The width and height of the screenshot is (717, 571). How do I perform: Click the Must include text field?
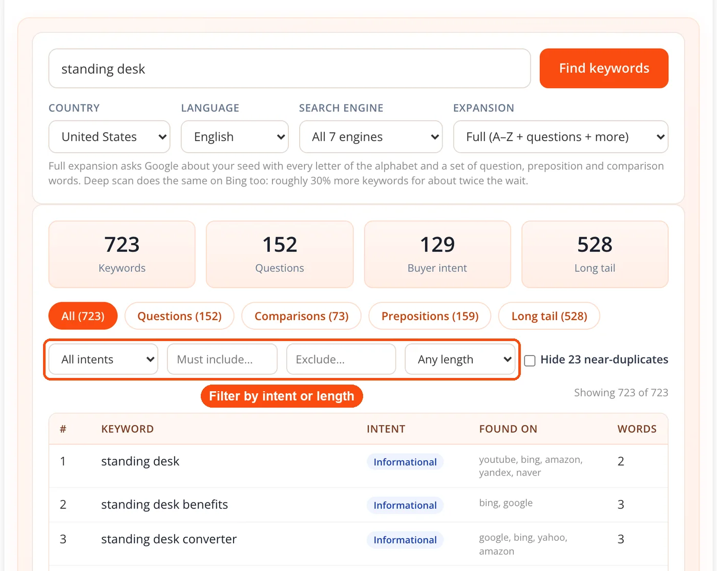222,359
